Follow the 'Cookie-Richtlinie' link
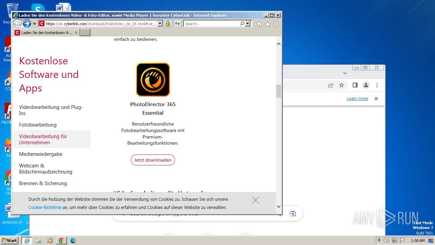Screen dimensions: 435x245 click(x=45, y=207)
